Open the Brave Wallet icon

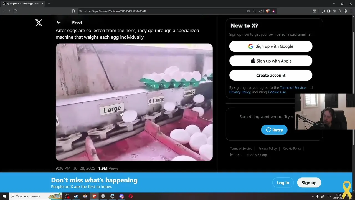334,11
